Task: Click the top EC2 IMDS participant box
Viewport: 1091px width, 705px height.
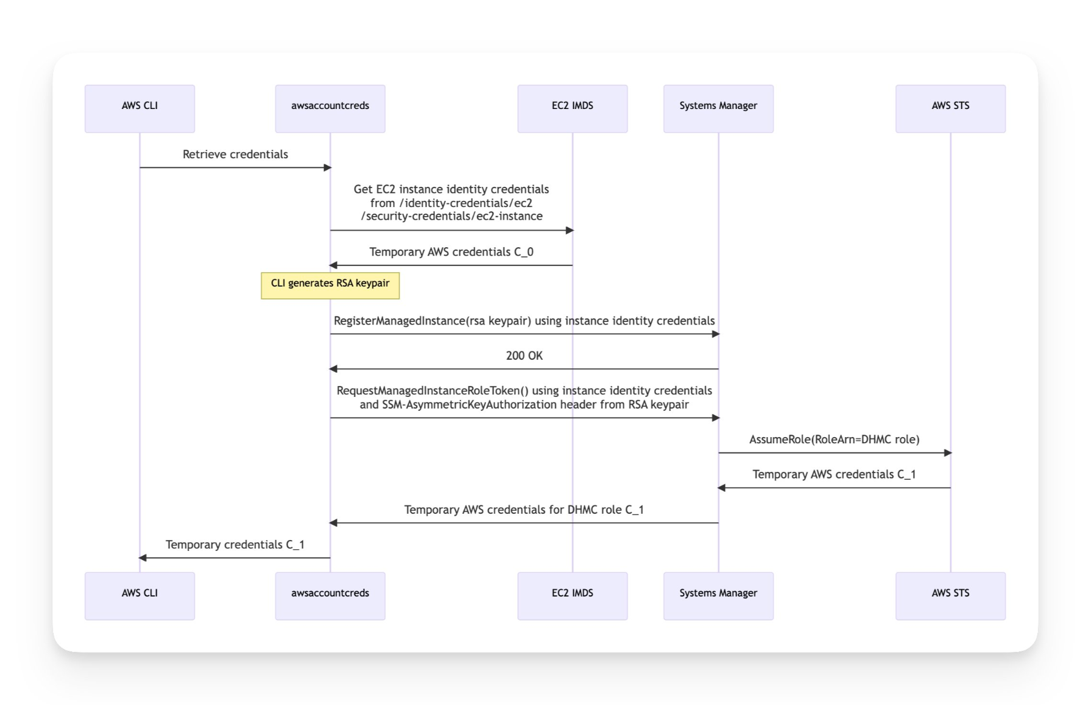Action: pos(572,108)
